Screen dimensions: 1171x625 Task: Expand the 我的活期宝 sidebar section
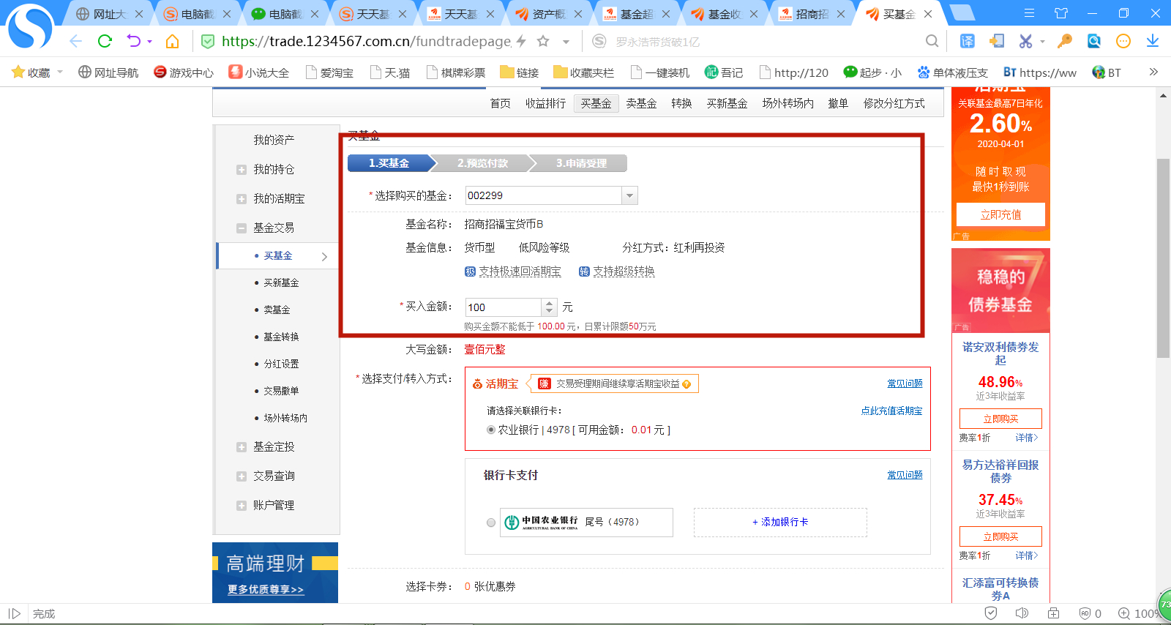242,199
